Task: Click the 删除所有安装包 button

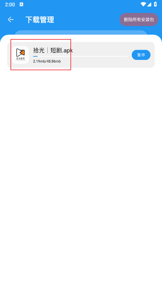Action: (139, 20)
